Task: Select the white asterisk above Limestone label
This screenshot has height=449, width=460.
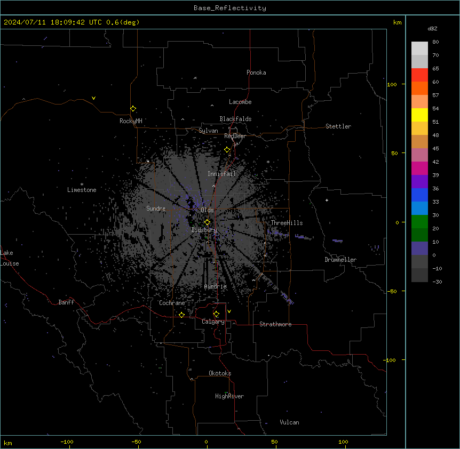Action: pyautogui.click(x=82, y=185)
